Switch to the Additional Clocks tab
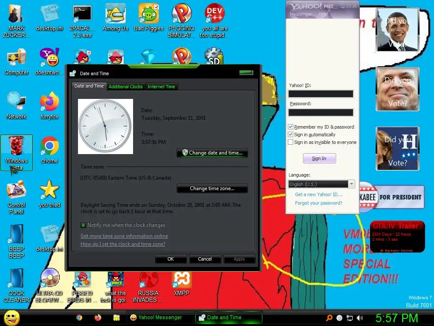Image resolution: width=434 pixels, height=326 pixels. tap(125, 87)
